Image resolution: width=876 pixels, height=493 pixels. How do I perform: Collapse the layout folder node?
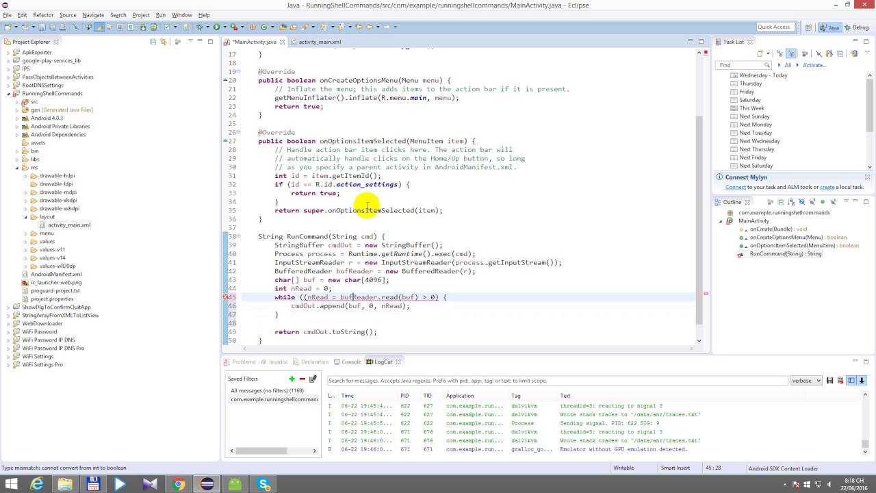(x=26, y=217)
